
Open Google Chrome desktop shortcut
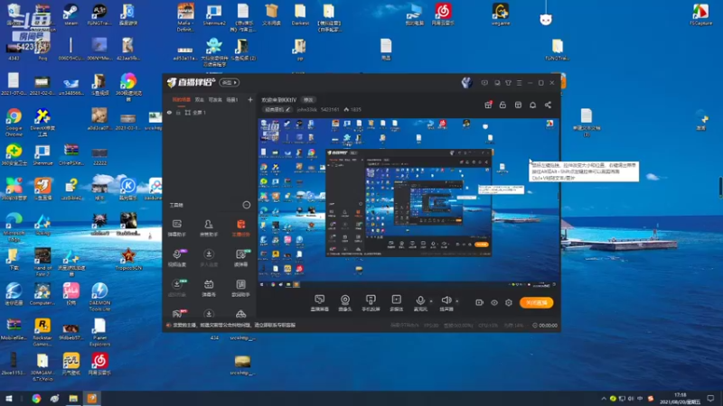pyautogui.click(x=14, y=122)
